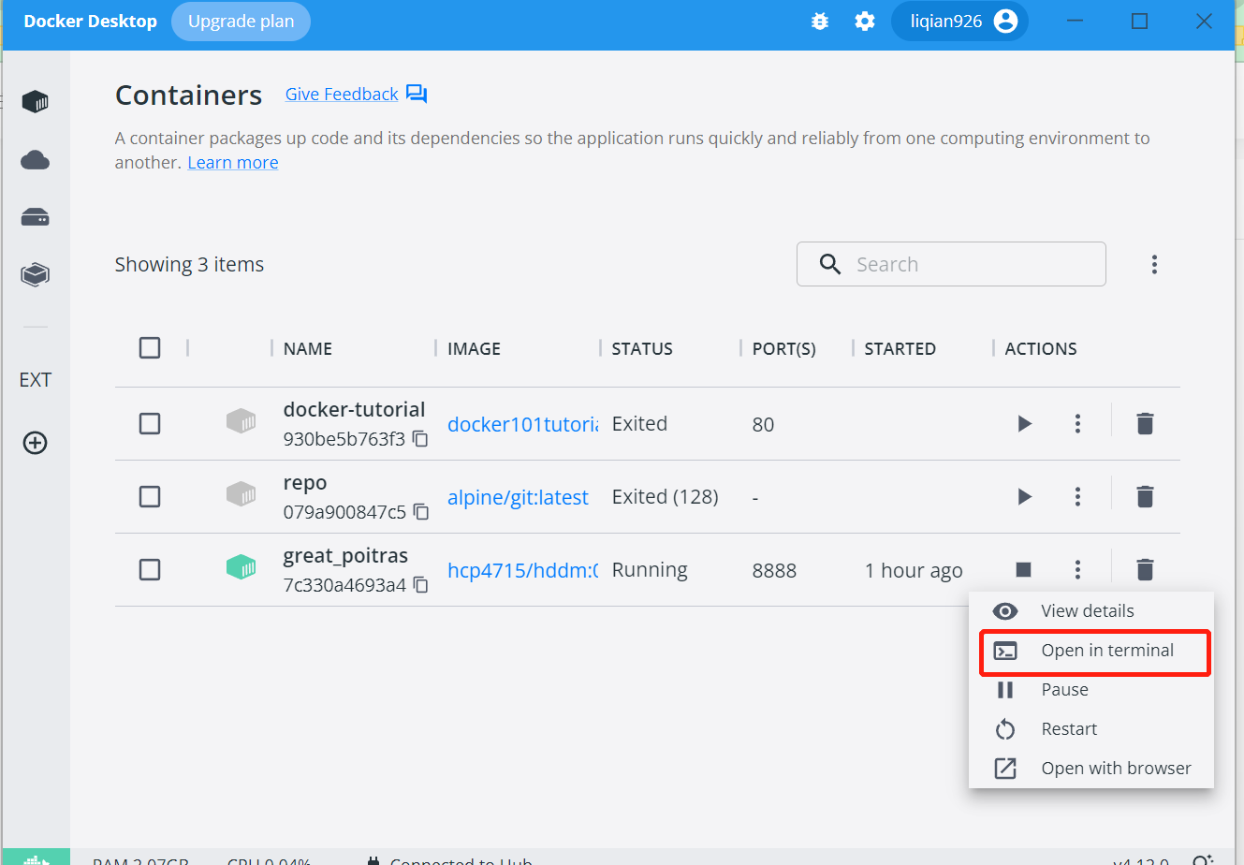Open Containers view in sidebar

coord(35,101)
